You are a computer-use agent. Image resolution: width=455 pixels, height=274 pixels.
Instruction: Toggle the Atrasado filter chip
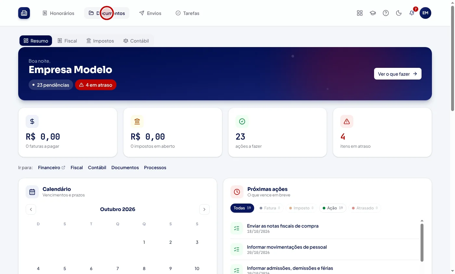[x=365, y=208]
